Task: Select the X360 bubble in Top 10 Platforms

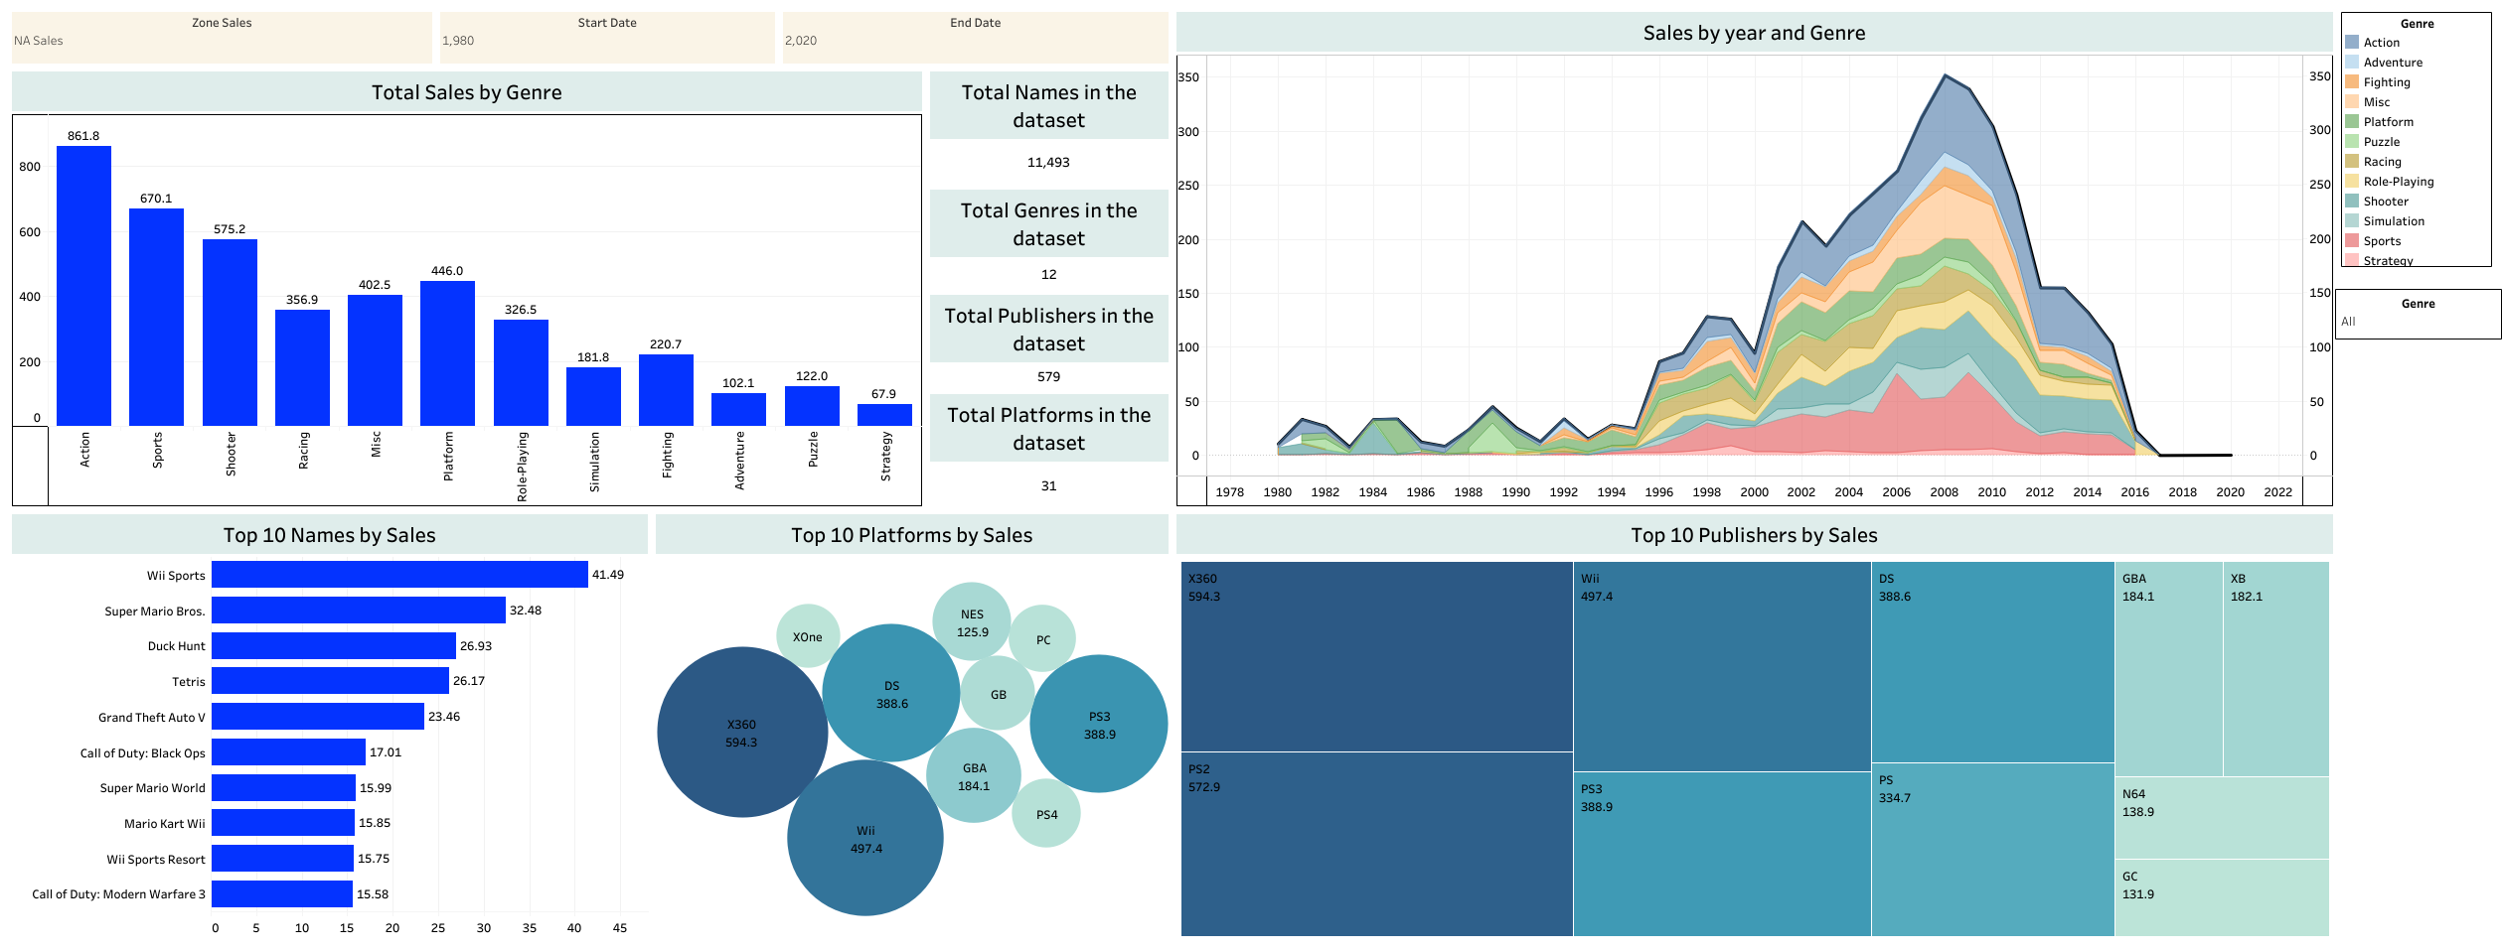Action: [x=741, y=733]
